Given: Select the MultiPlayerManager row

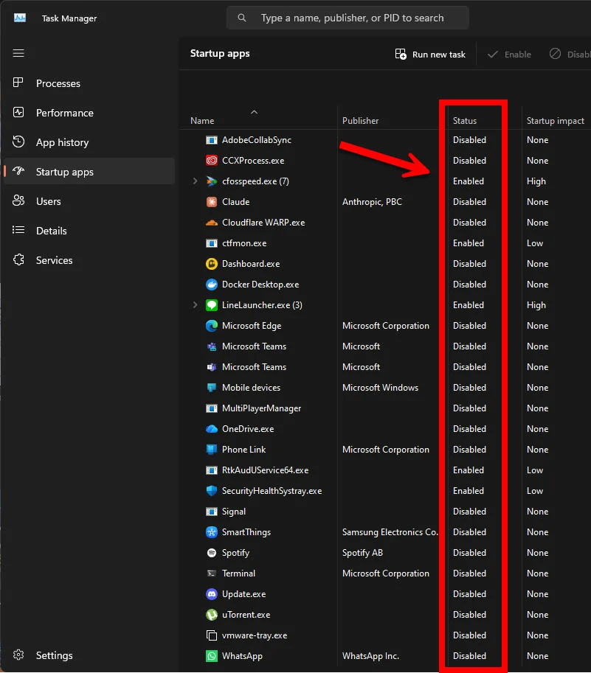Looking at the screenshot, I should point(387,408).
